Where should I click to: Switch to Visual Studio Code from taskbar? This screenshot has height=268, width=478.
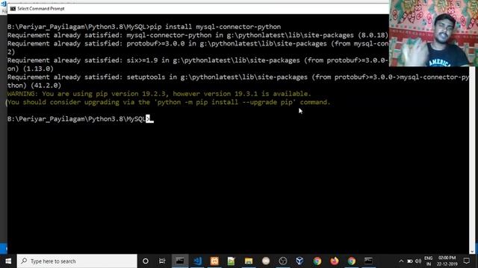197,261
